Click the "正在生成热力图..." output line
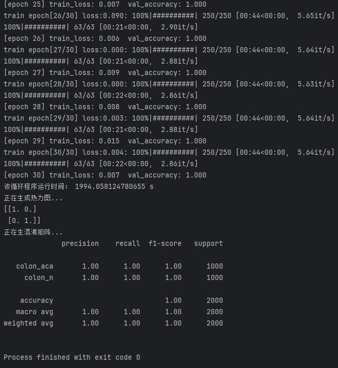 (x=33, y=198)
